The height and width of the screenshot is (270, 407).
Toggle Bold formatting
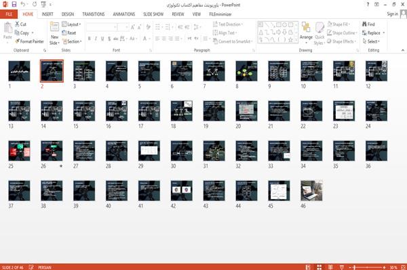(89, 39)
